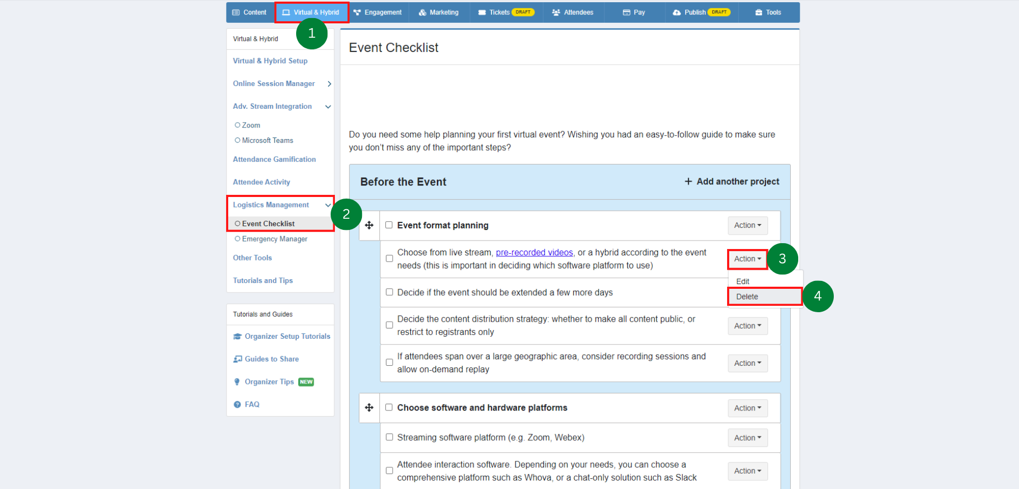This screenshot has height=489, width=1019.
Task: Expand the Online Session Manager submenu arrow
Action: pos(329,84)
